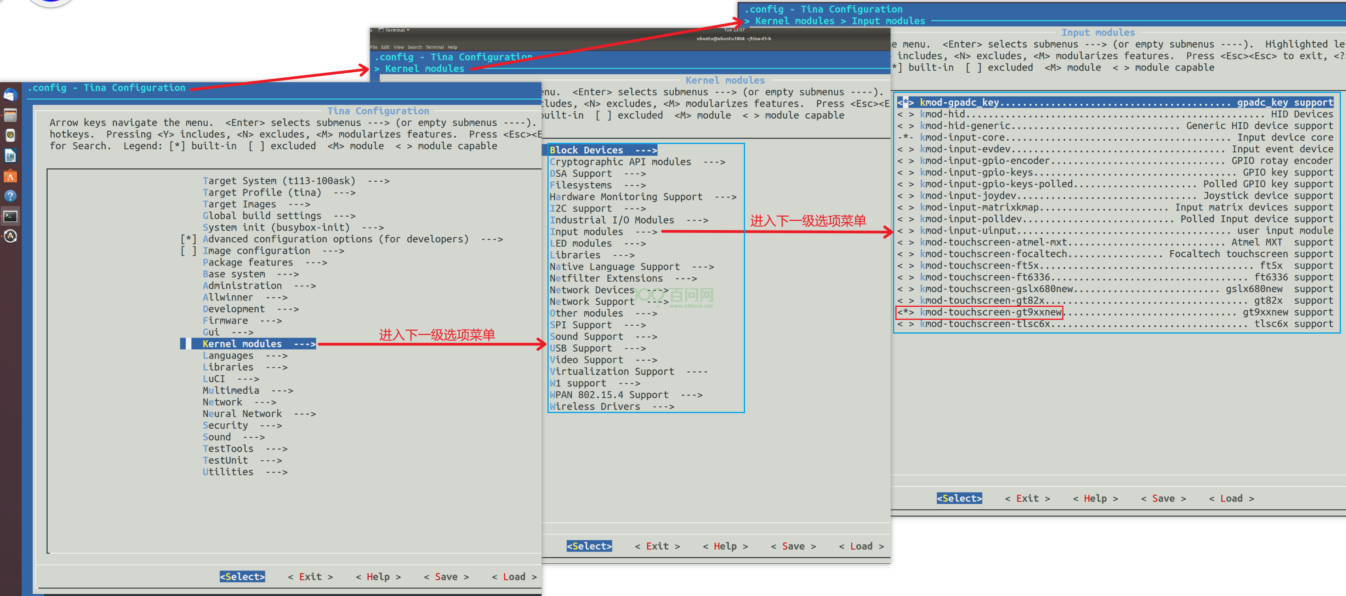Launch Rhythmbox speaker icon in dock
This screenshot has height=596, width=1346.
click(11, 135)
